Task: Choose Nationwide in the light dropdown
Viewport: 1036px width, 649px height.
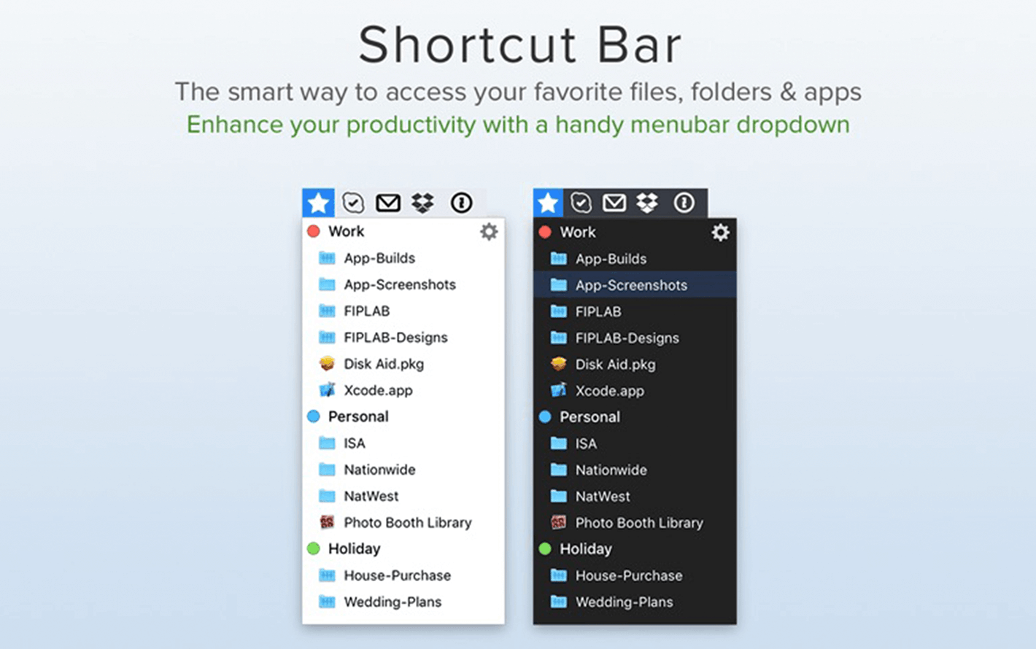Action: click(403, 469)
